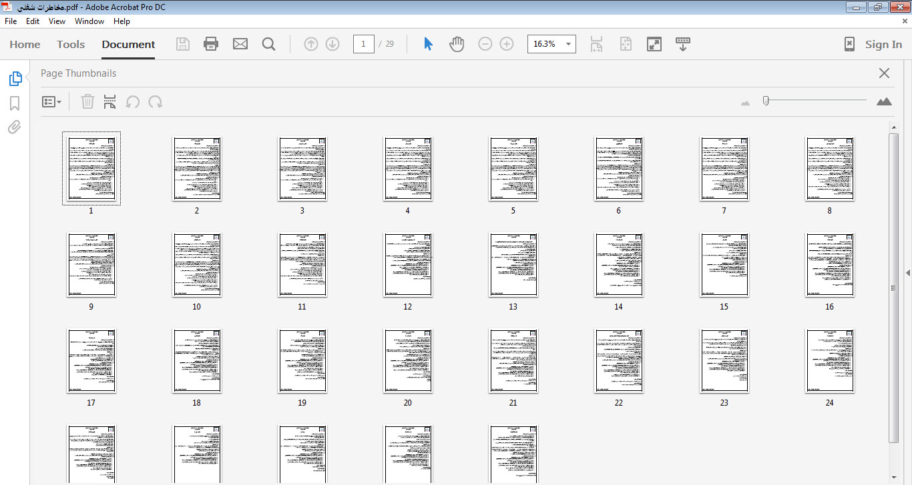Enlarge thumbnail size large mountain icon
This screenshot has height=485, width=912.
[x=884, y=101]
